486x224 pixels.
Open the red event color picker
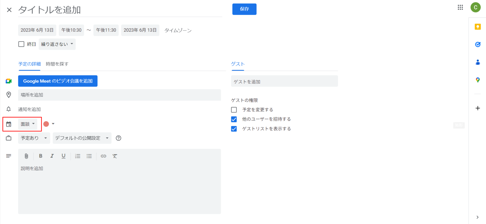(49, 124)
